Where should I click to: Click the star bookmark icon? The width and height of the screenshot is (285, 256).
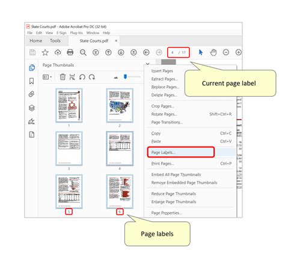(x=45, y=52)
